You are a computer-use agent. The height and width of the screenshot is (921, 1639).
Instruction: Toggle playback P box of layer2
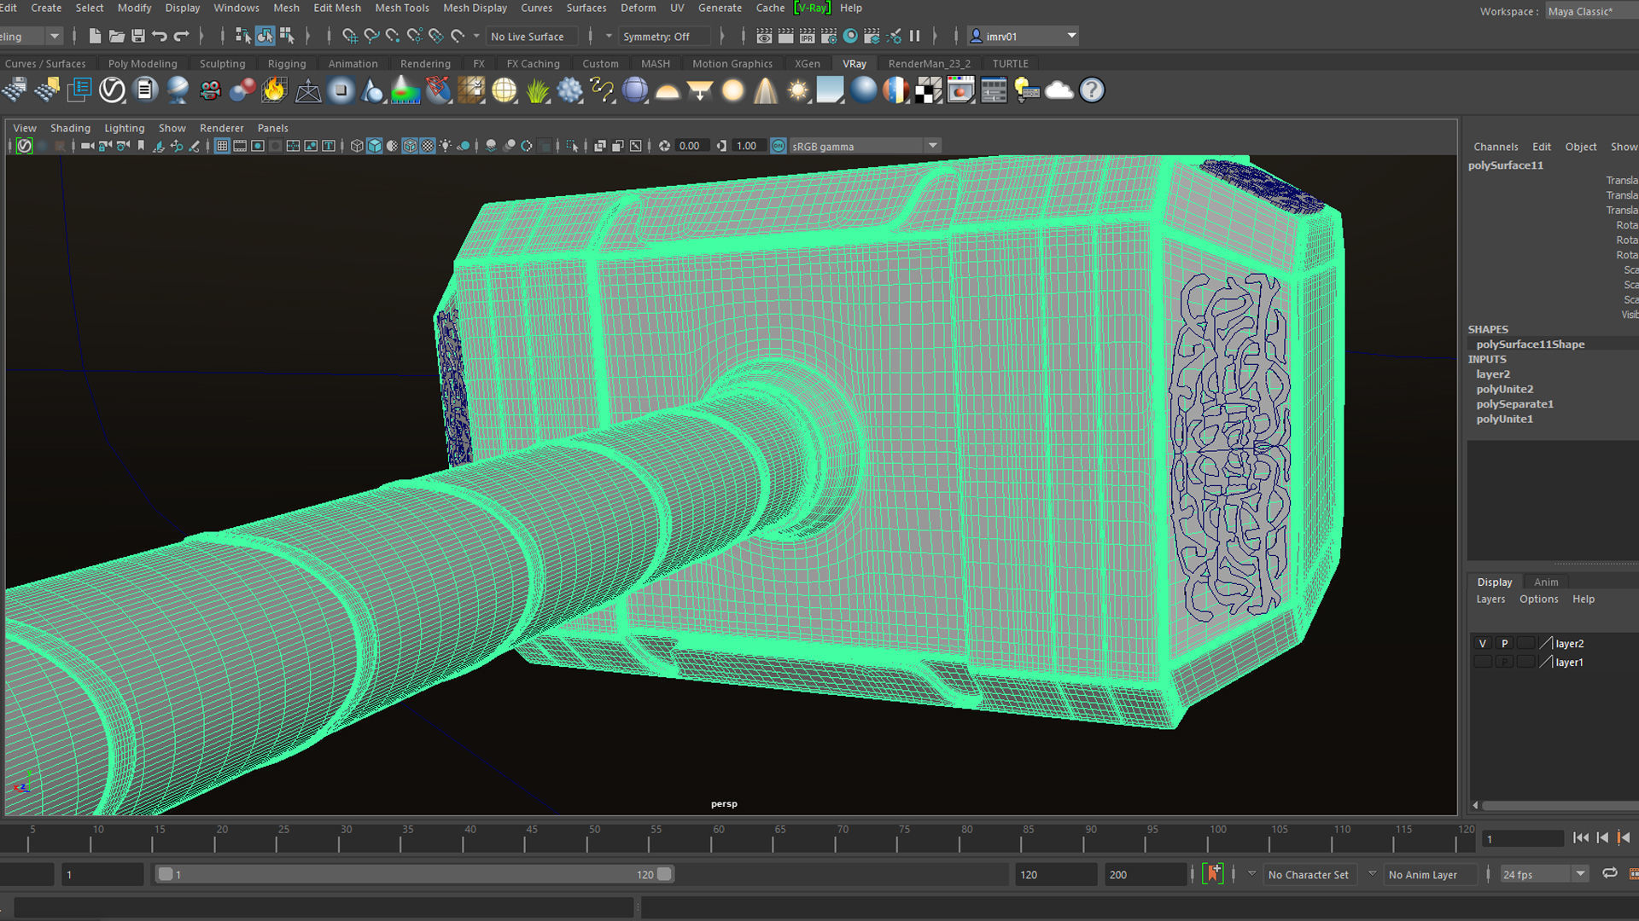tap(1505, 643)
